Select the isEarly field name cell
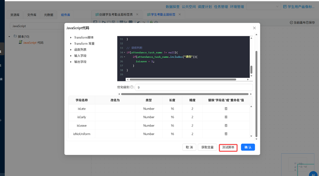The height and width of the screenshot is (176, 319). [82, 117]
